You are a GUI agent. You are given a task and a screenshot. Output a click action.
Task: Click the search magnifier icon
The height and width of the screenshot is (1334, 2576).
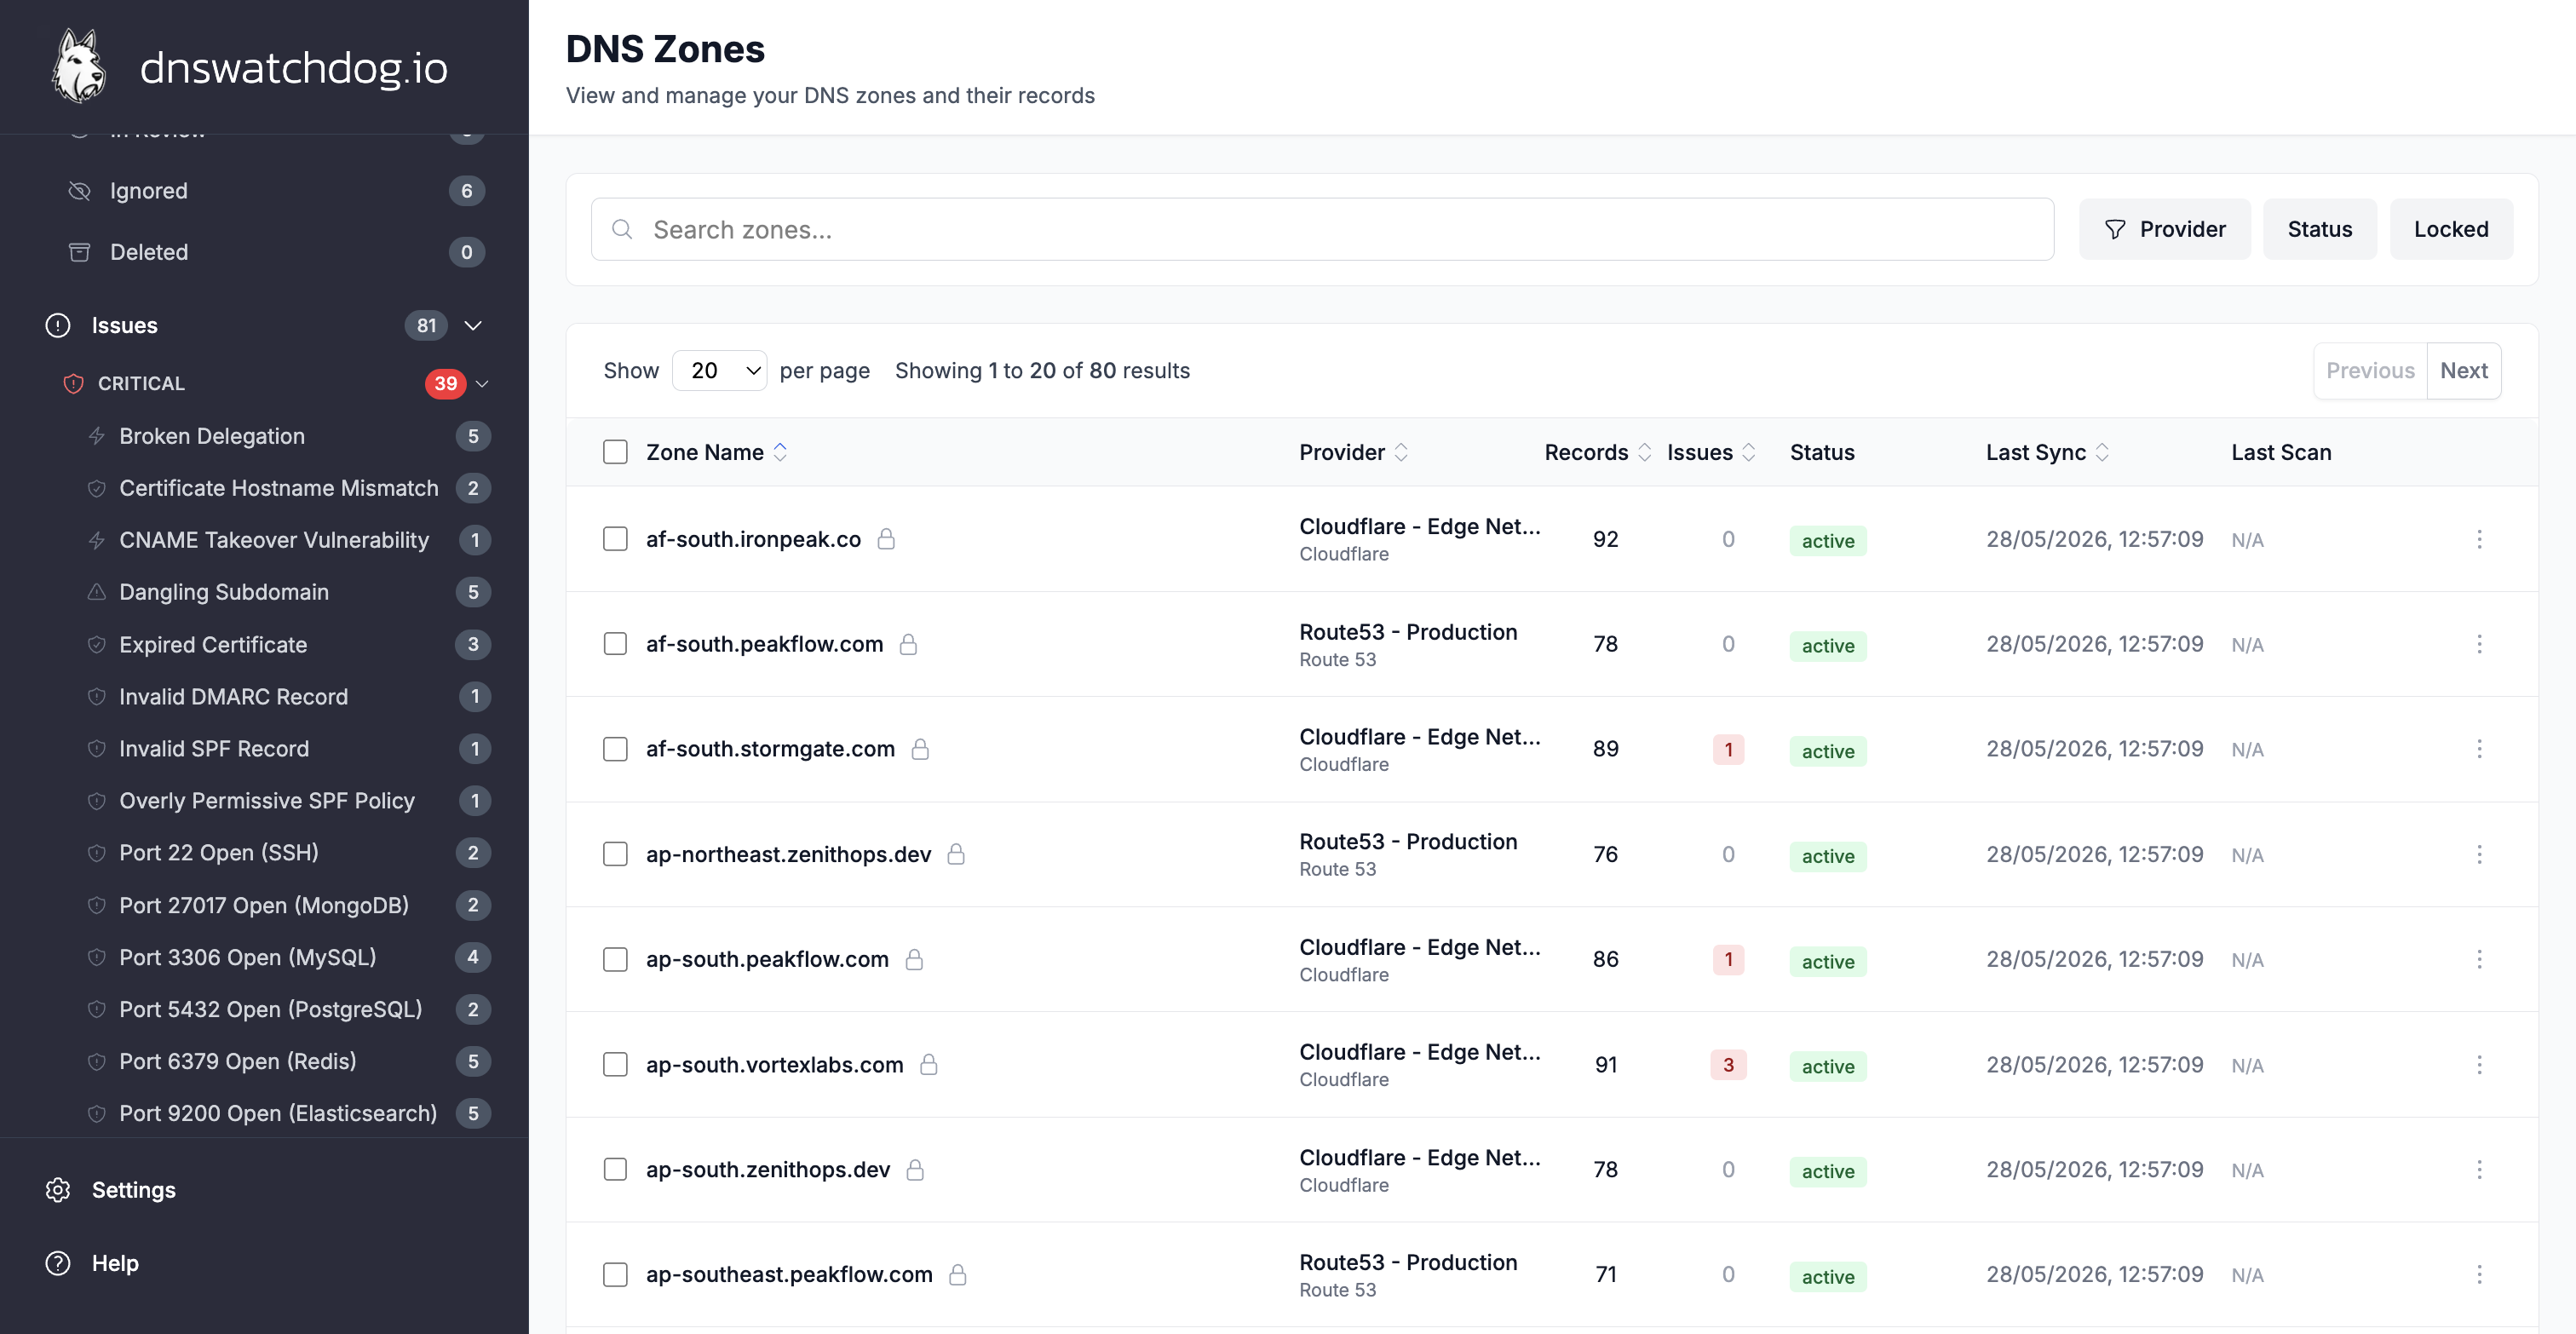(622, 229)
